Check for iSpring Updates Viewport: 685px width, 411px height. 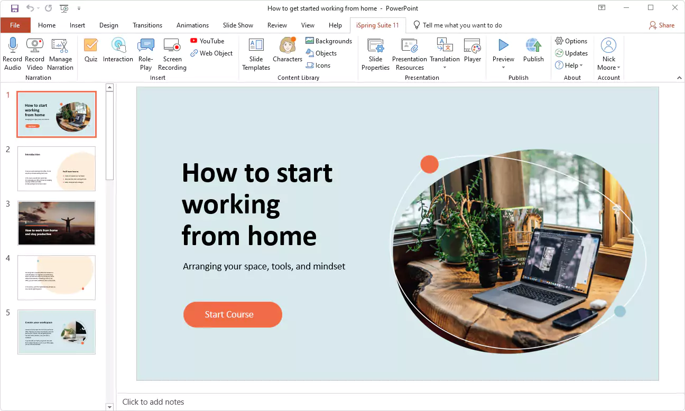pos(572,53)
